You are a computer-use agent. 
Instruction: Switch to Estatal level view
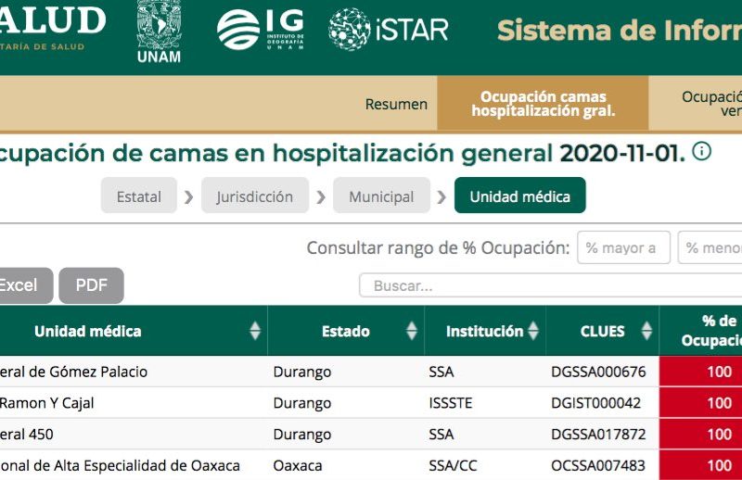(x=139, y=196)
